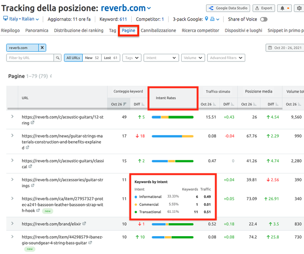Open external link icon for 12-string URL
The width and height of the screenshot is (304, 254).
point(32,123)
